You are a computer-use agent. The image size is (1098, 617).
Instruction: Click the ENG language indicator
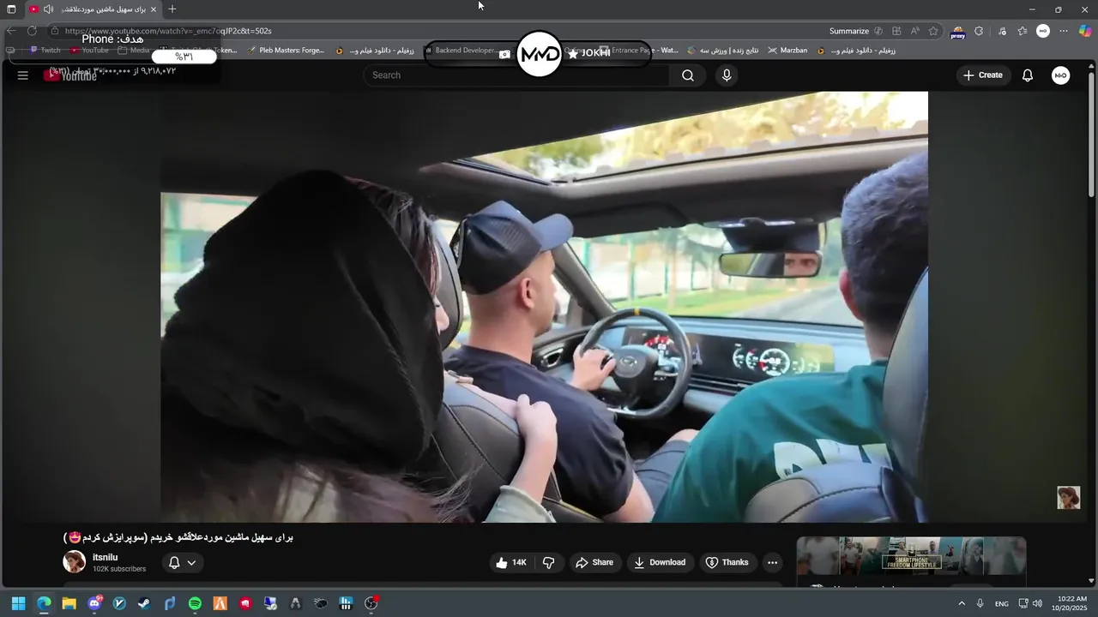click(x=1001, y=603)
